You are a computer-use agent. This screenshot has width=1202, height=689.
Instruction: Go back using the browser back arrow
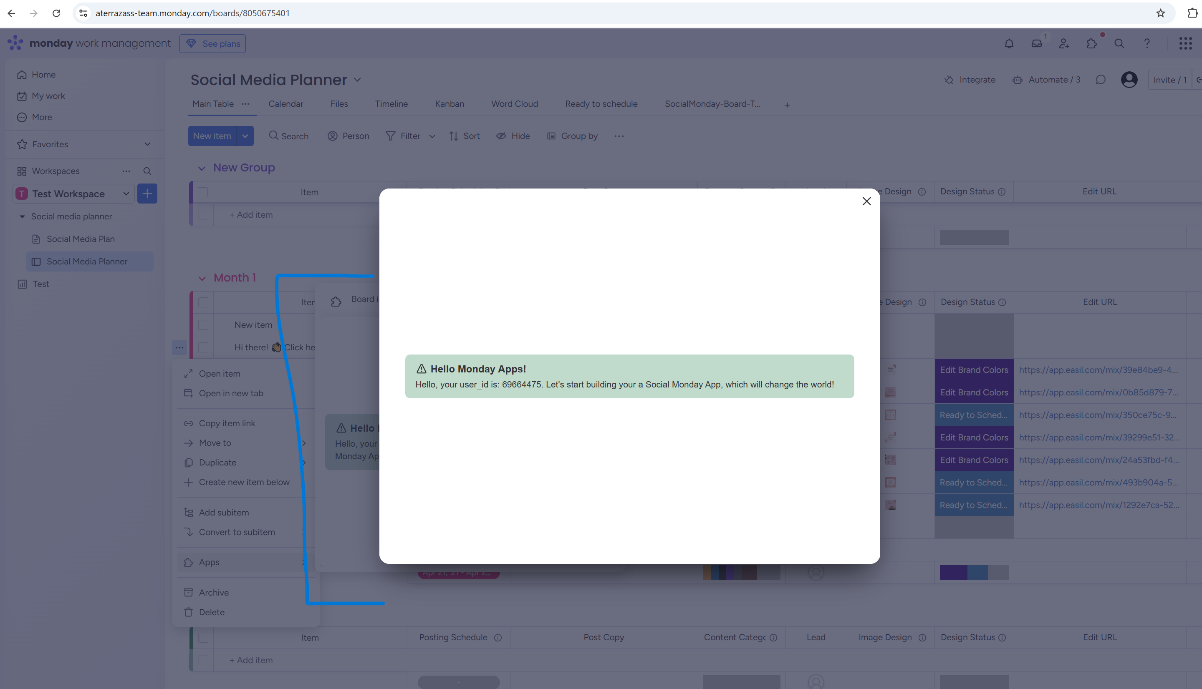(x=11, y=13)
